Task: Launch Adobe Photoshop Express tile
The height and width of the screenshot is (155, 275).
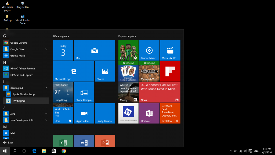Action: tap(128, 113)
